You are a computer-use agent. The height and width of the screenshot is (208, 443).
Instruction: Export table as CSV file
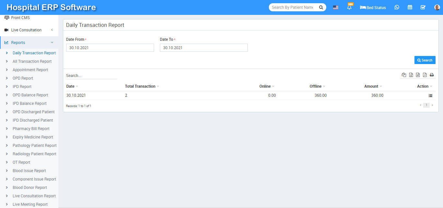[x=418, y=75]
